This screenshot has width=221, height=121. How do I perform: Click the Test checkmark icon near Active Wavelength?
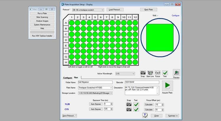(x=165, y=73)
